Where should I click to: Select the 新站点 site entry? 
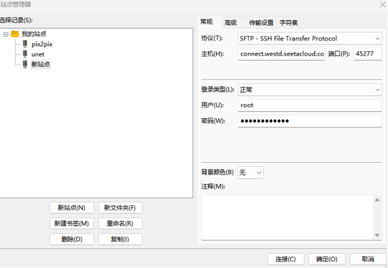tap(40, 65)
